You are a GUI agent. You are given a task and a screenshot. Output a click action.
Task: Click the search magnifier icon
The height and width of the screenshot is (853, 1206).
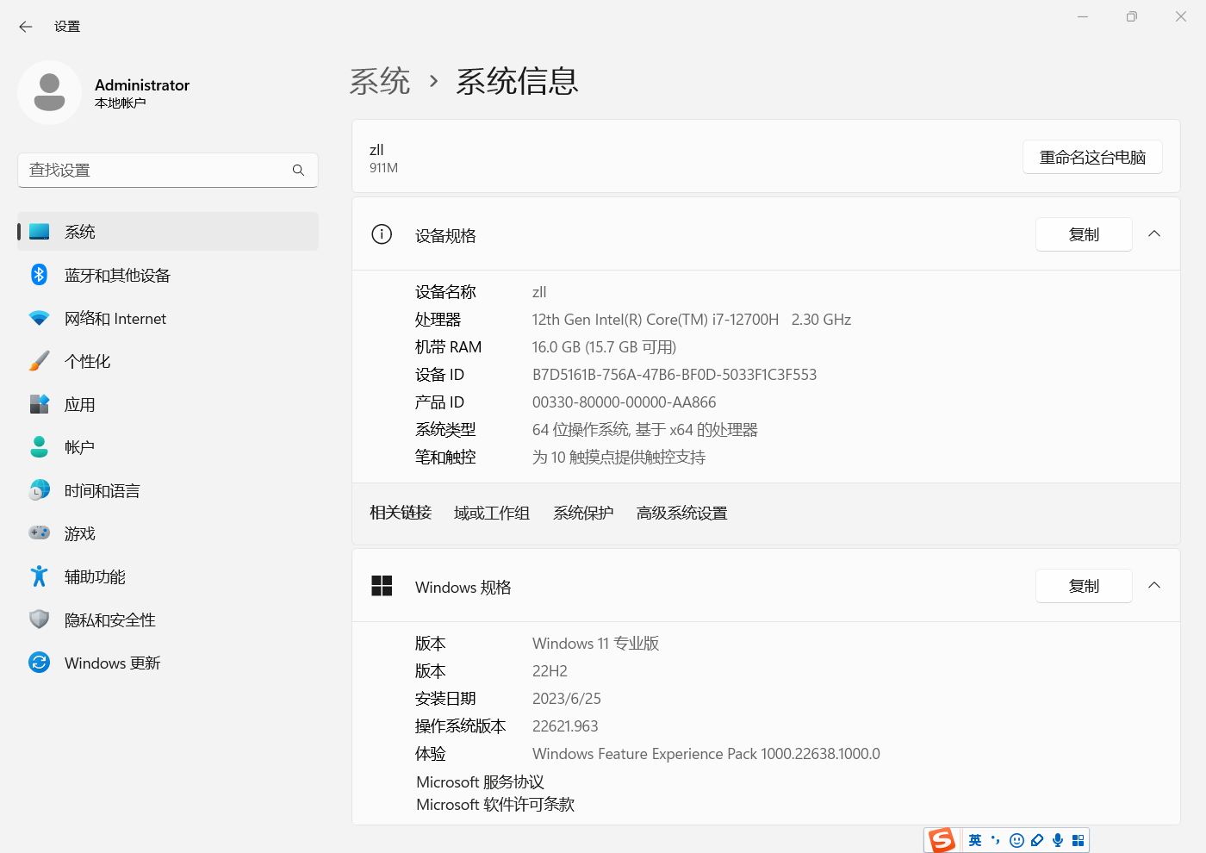coord(298,171)
